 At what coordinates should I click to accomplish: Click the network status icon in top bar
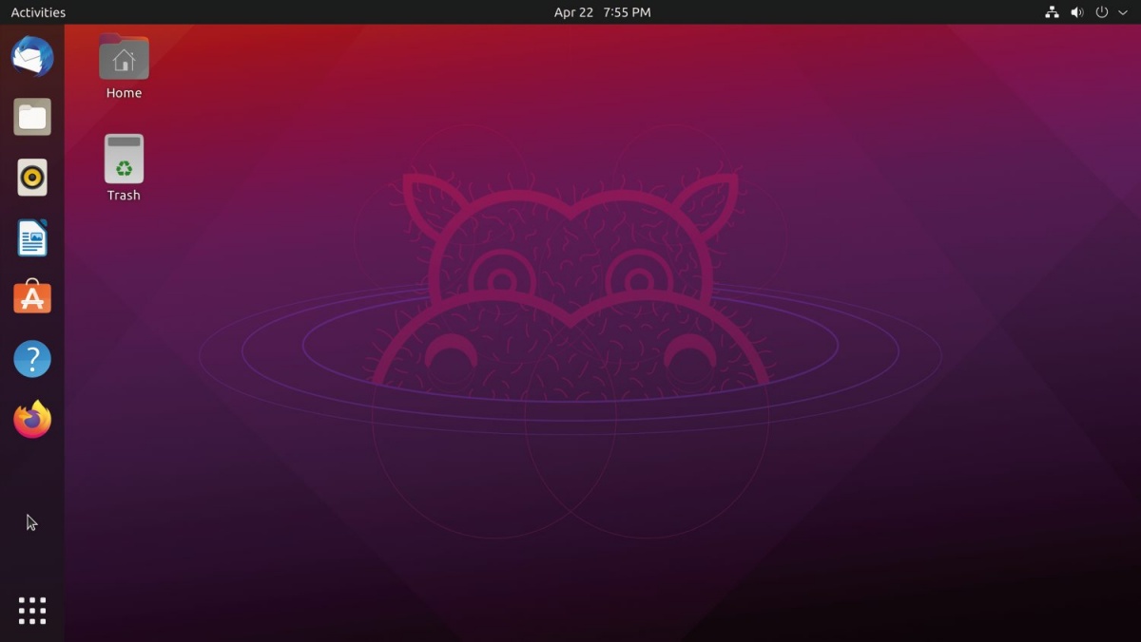click(1052, 12)
